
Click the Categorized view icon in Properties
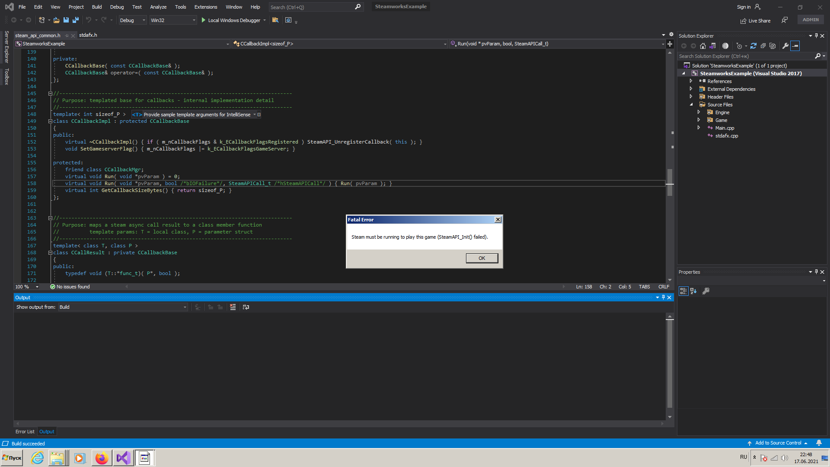click(x=683, y=291)
